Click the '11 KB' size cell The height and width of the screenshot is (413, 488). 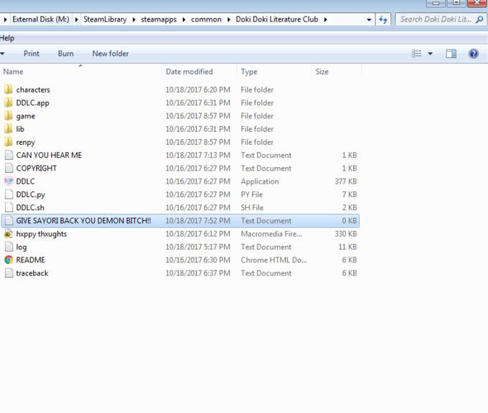click(347, 247)
